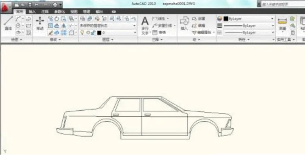The image size is (305, 155).
Task: Click the Plot printer icon in quick access
Action: (55, 4)
